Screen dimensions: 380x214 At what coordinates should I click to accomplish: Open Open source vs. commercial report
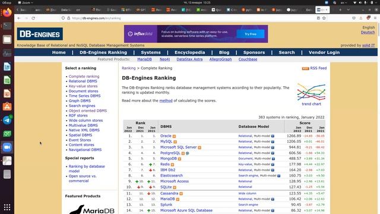pos(83,178)
